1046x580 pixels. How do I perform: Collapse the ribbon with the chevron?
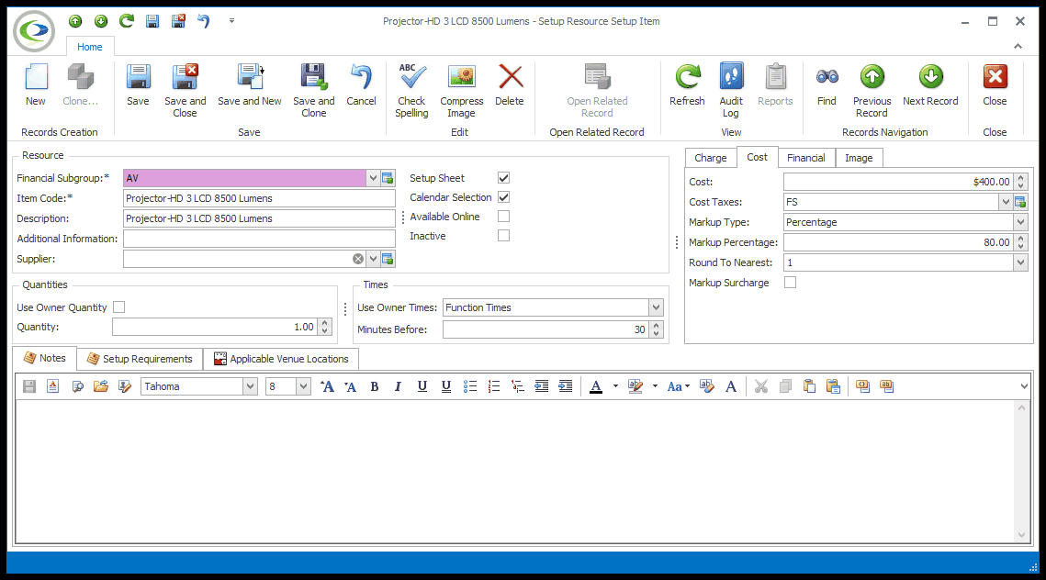pos(1018,46)
